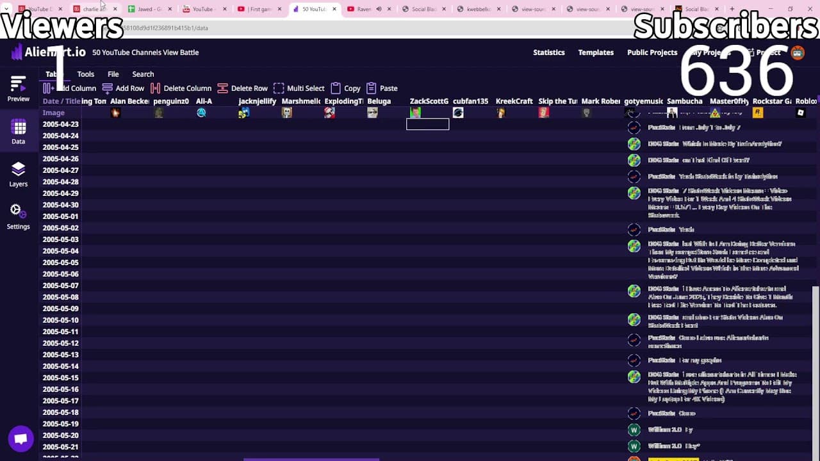Image resolution: width=820 pixels, height=461 pixels.
Task: Click the Add Column toolbar button
Action: (69, 88)
